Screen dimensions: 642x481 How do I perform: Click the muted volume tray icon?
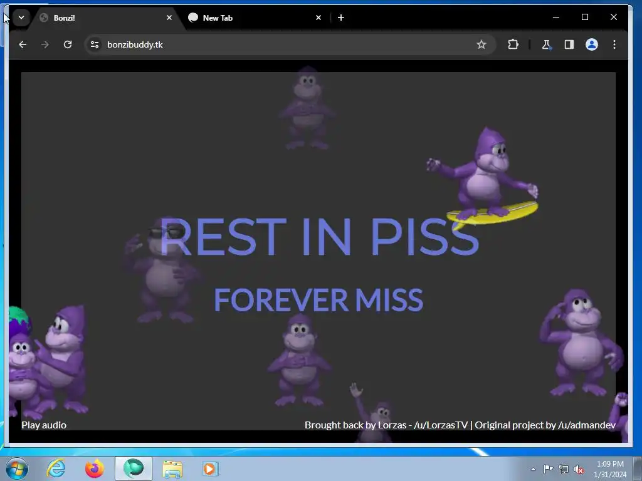click(579, 469)
